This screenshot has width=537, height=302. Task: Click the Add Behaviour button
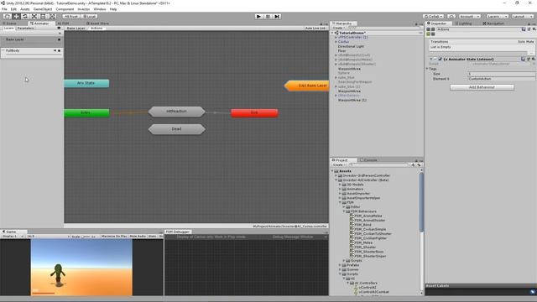(482, 87)
